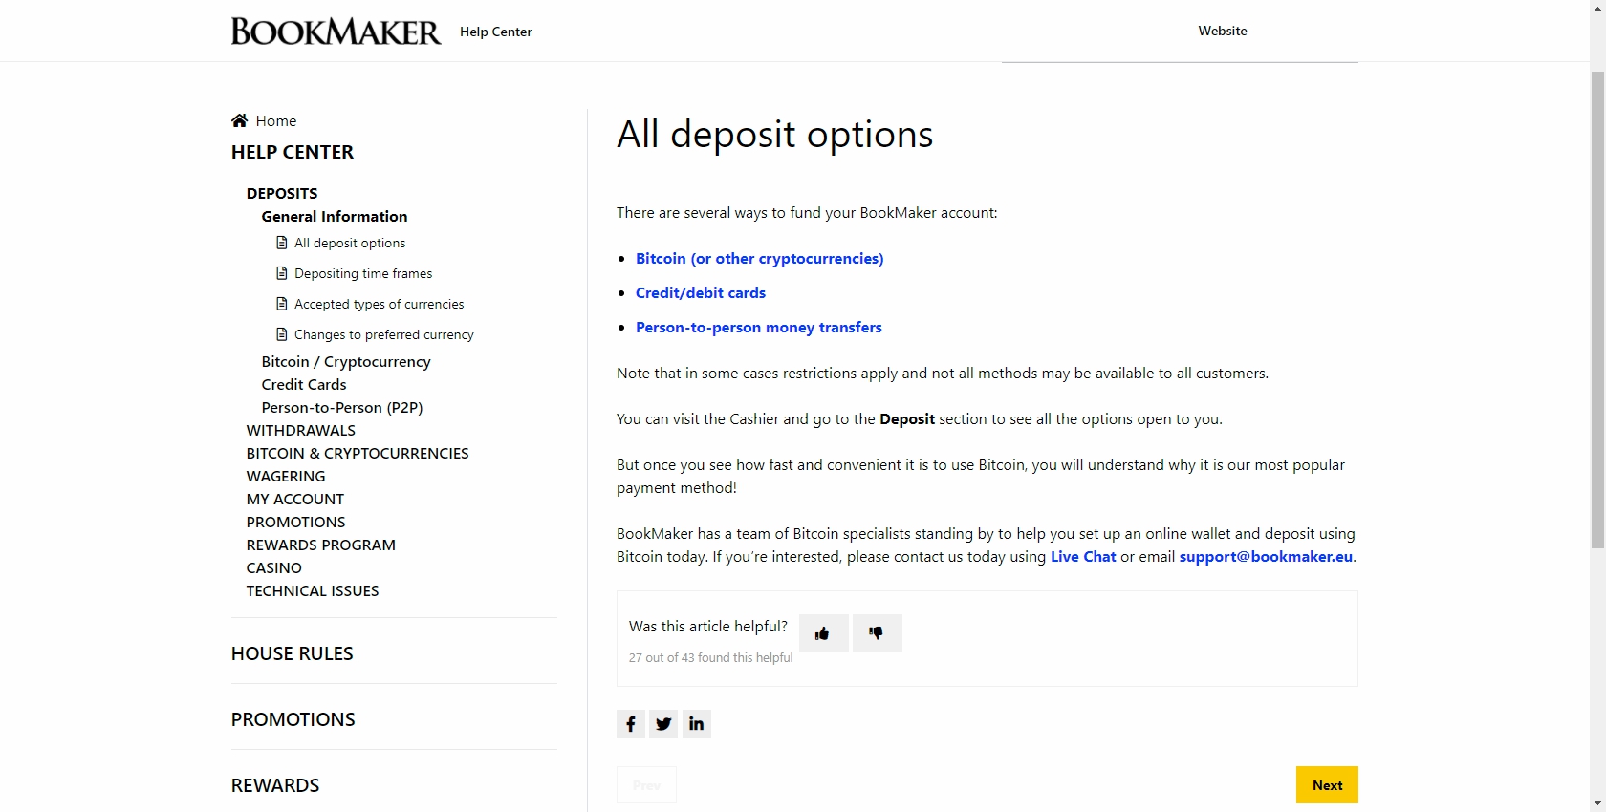The image size is (1606, 812).
Task: Share article on Facebook
Action: point(631,724)
